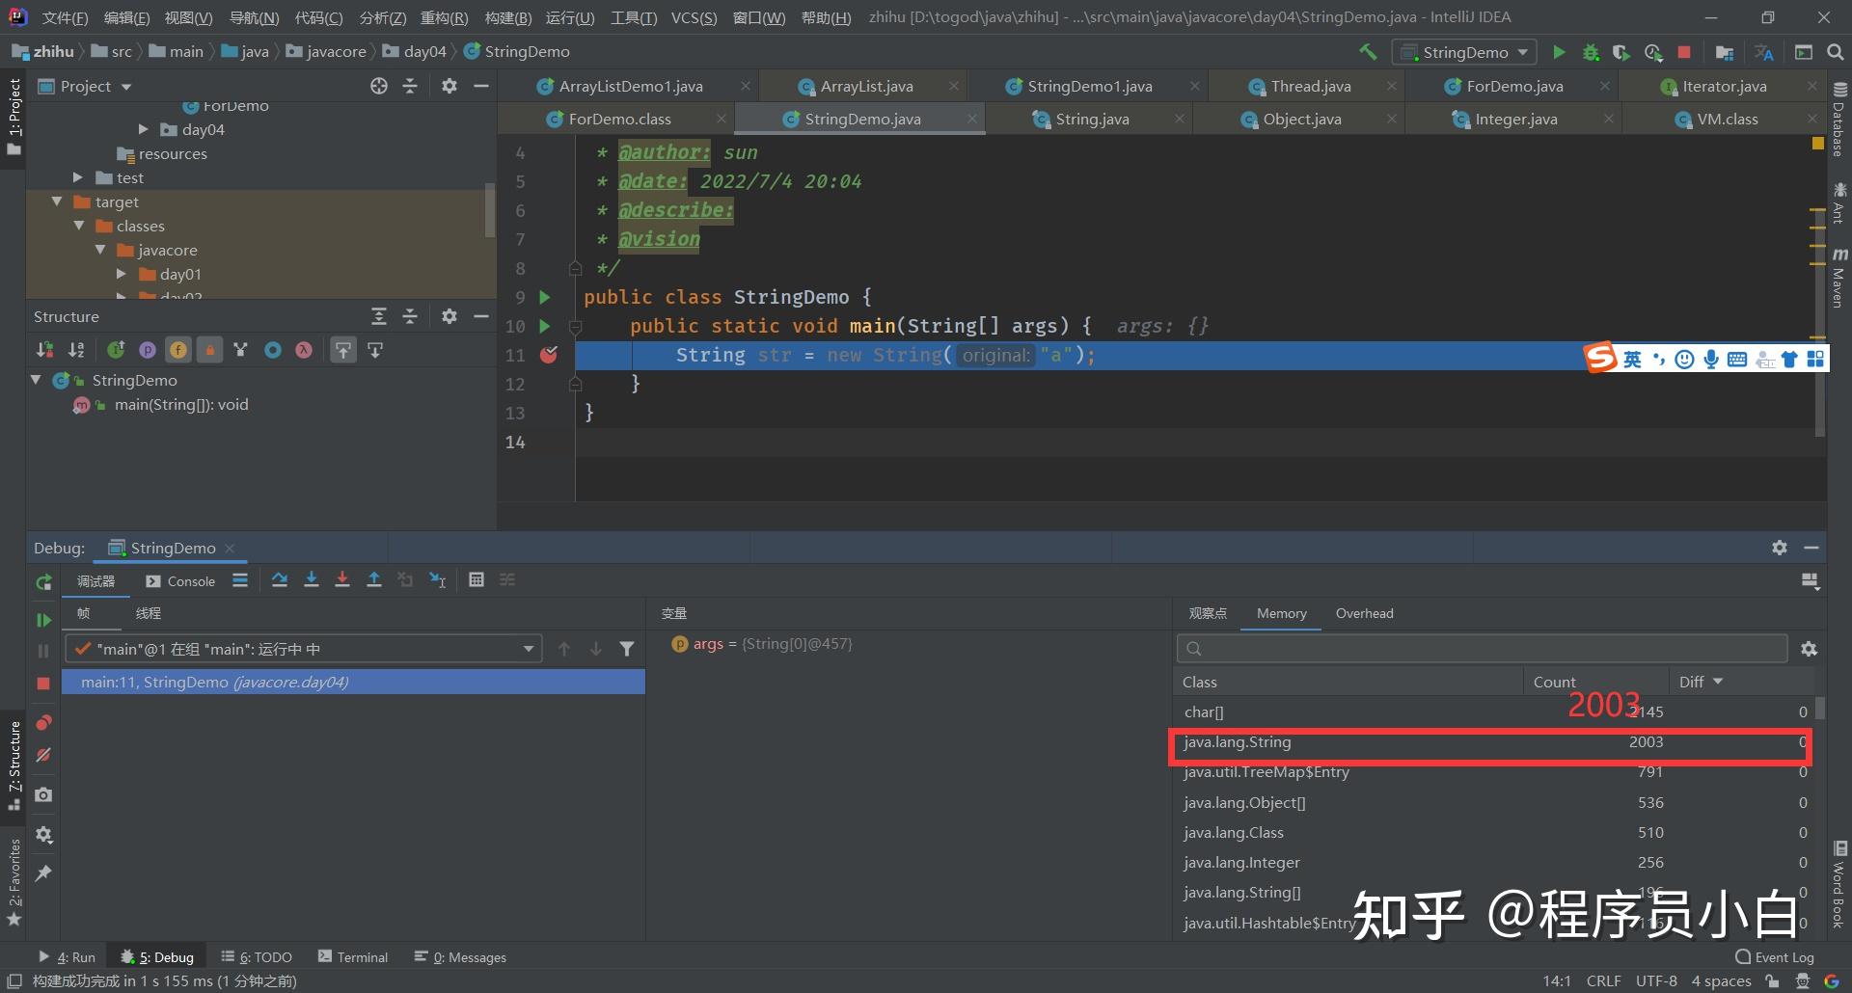View breakpoints icon in debug sidebar
Image resolution: width=1852 pixels, height=993 pixels.
point(43,723)
